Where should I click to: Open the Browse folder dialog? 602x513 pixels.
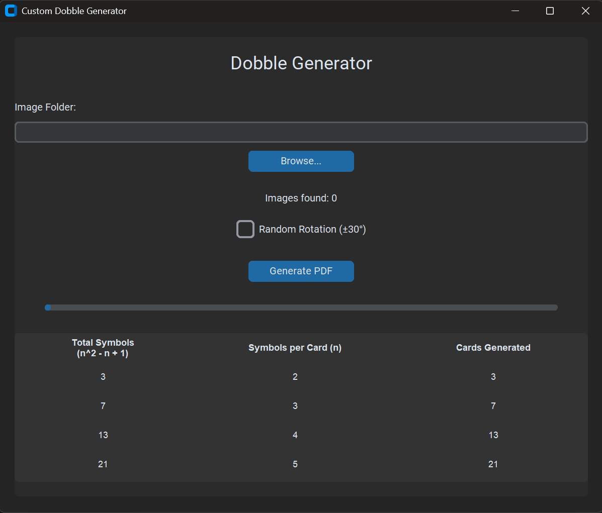click(x=301, y=161)
